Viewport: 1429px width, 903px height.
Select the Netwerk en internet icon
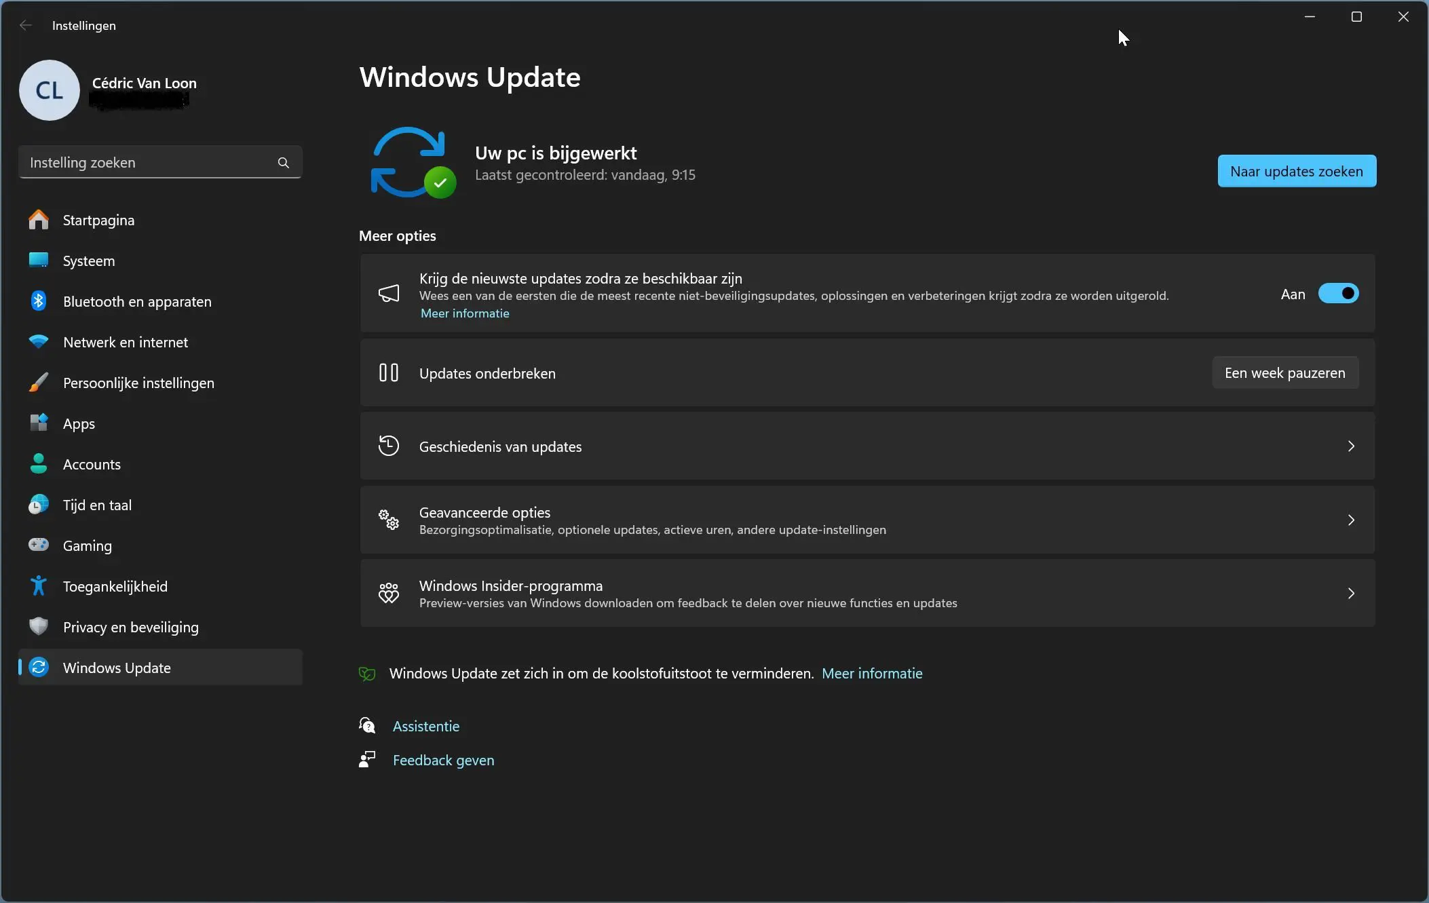click(x=39, y=342)
